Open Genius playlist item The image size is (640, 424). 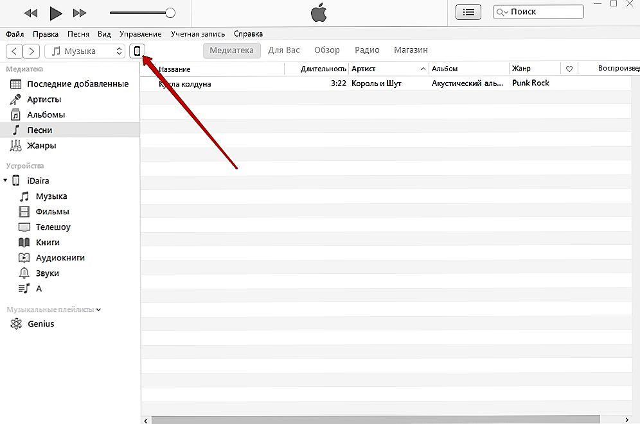40,324
